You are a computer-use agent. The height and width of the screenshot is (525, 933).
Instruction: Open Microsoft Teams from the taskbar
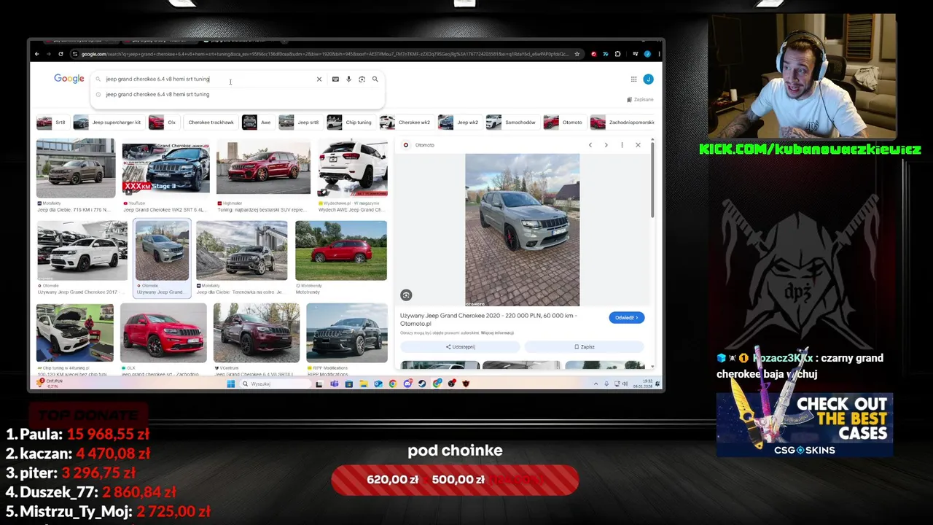click(x=334, y=384)
